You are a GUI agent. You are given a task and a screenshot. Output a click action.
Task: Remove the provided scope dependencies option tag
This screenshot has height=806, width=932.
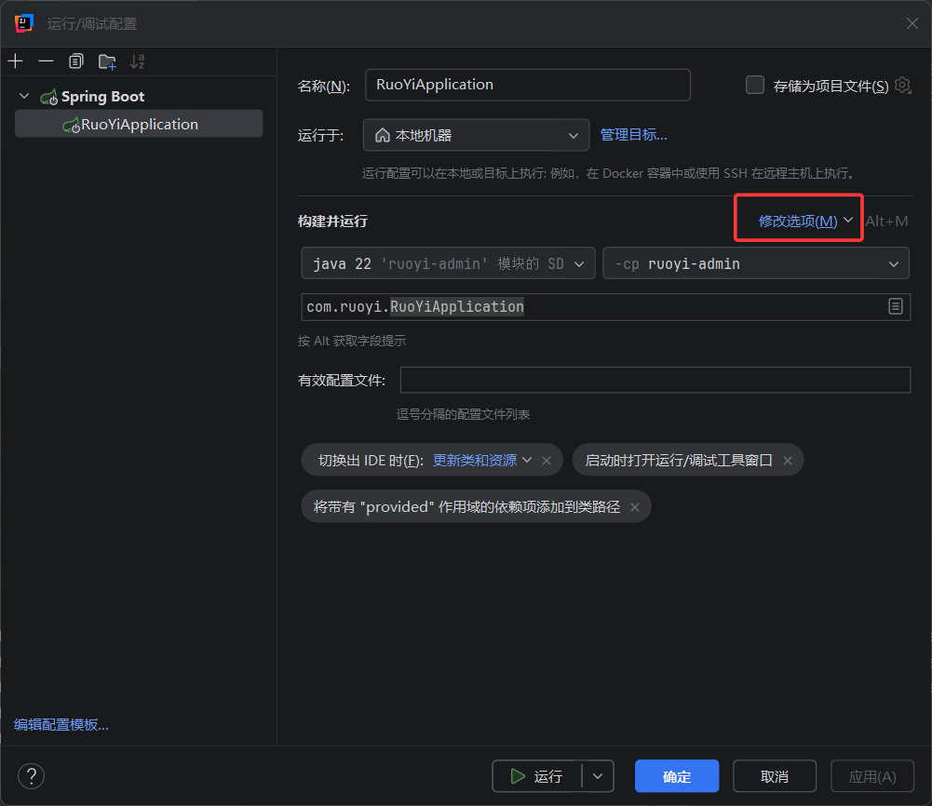tap(635, 506)
